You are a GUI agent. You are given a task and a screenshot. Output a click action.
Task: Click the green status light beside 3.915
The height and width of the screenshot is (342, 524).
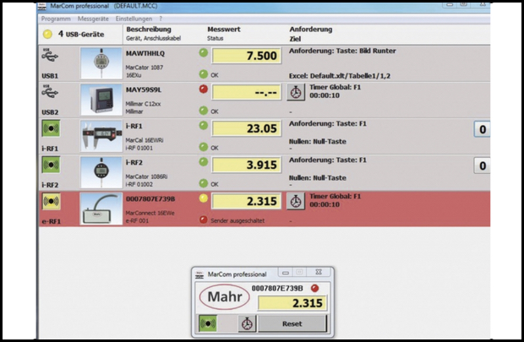click(x=204, y=162)
